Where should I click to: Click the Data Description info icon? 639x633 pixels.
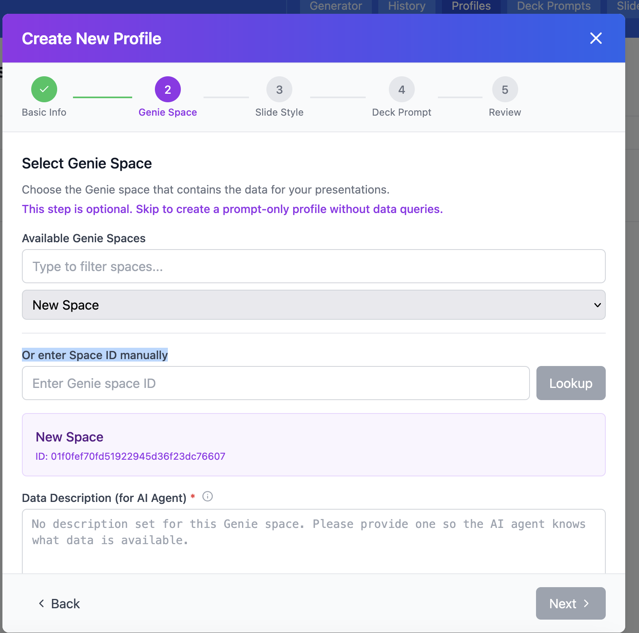[x=208, y=496]
